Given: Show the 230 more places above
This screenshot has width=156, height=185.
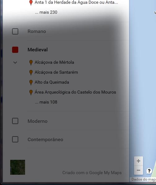Looking at the screenshot, I should (x=46, y=12).
